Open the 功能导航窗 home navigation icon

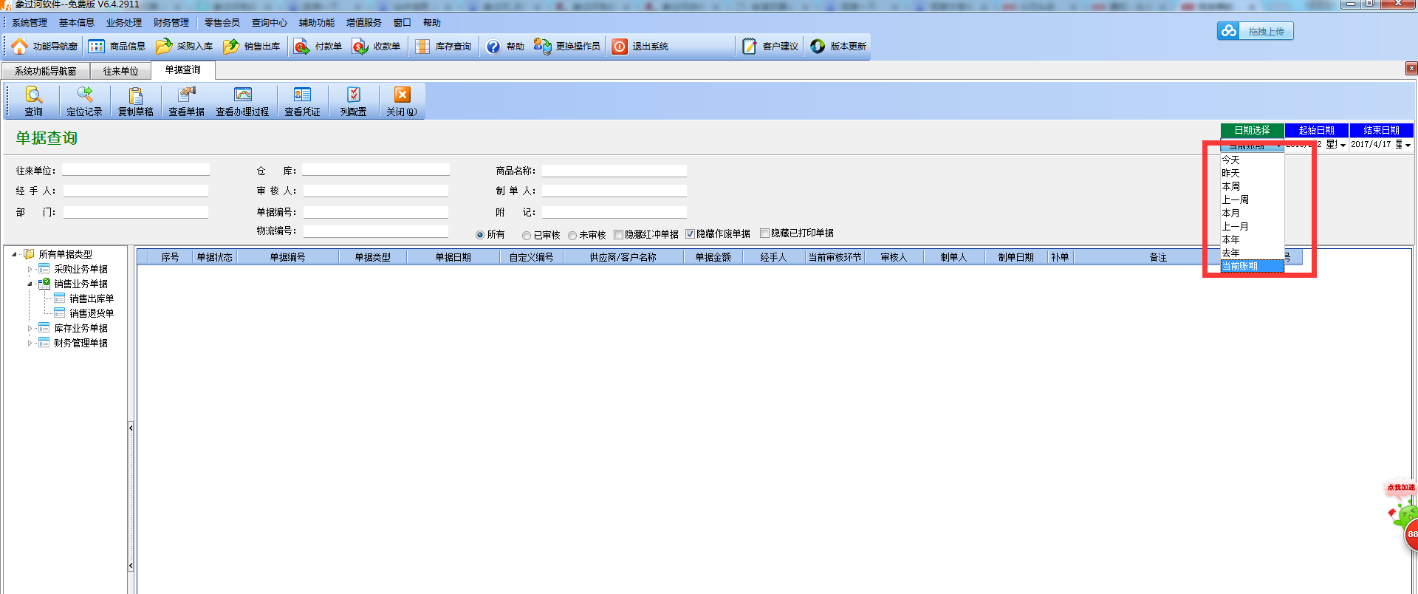pyautogui.click(x=19, y=46)
